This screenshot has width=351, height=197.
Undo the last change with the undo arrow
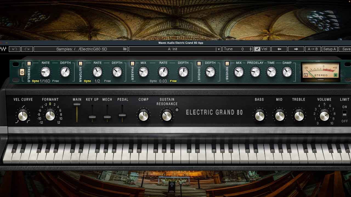coord(15,49)
